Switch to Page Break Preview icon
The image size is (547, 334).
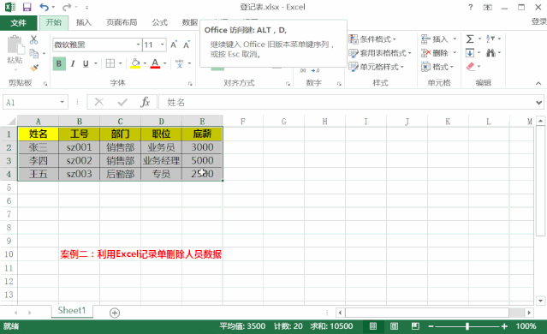click(x=415, y=326)
